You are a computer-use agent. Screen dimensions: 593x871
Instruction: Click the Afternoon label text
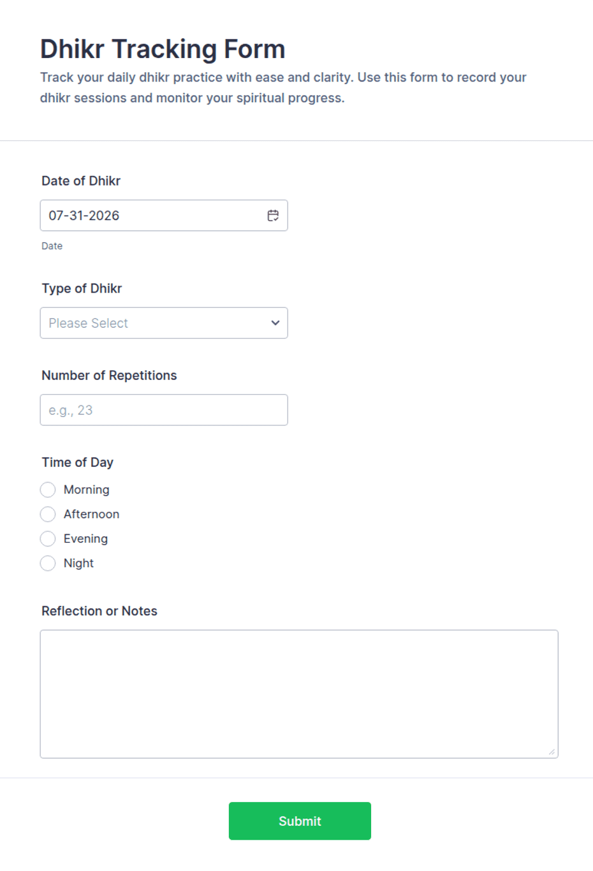pyautogui.click(x=91, y=514)
